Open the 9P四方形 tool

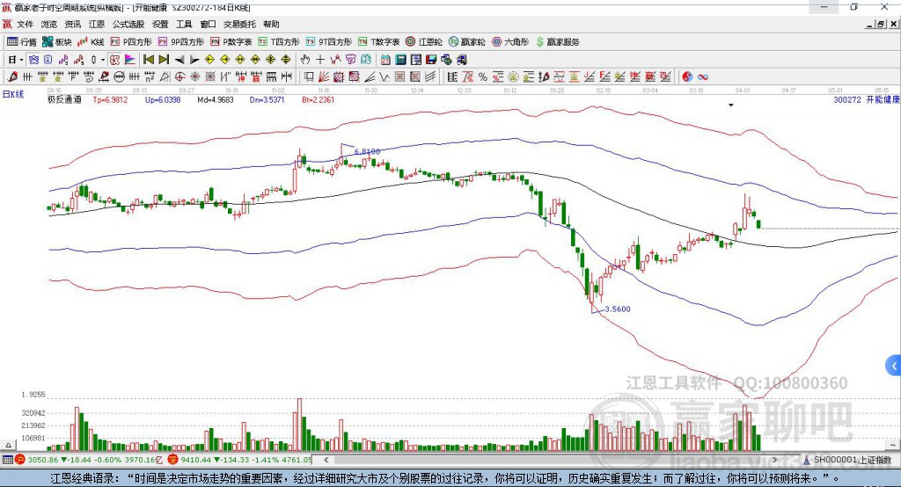[x=181, y=42]
